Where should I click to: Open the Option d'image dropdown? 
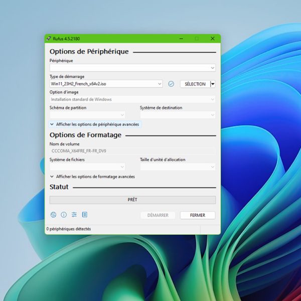132,99
